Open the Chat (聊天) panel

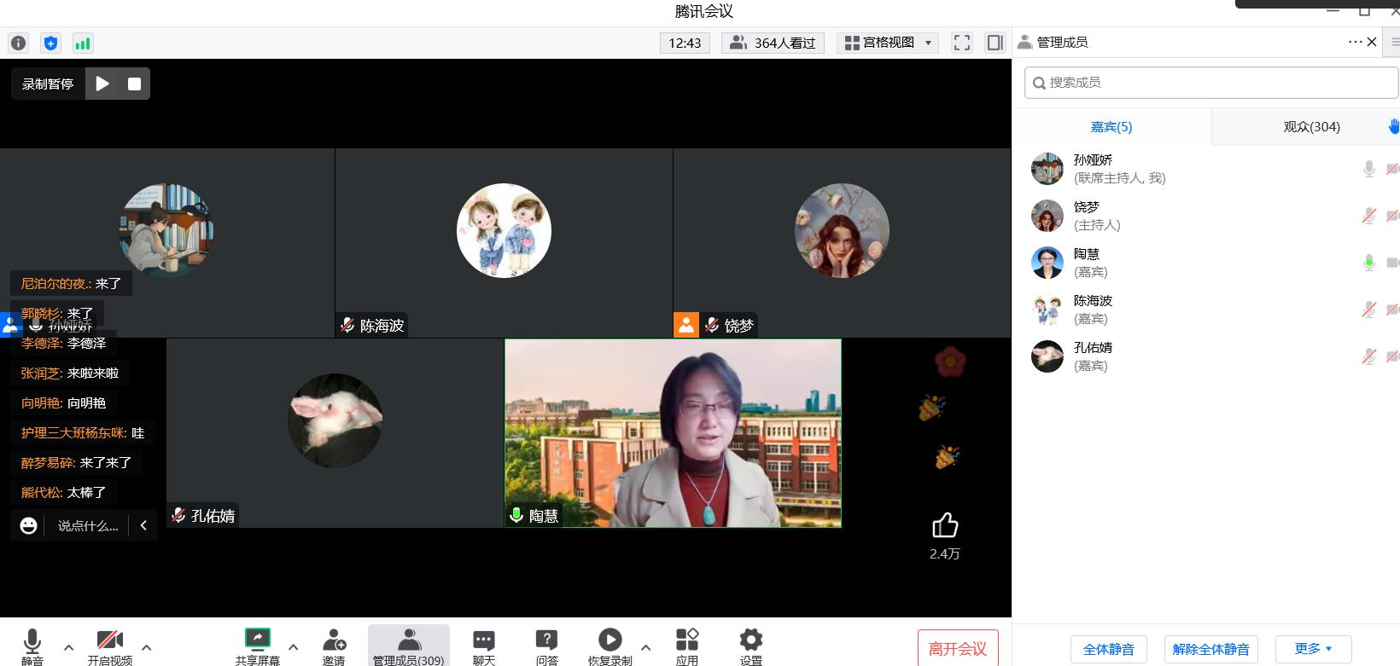tap(484, 646)
